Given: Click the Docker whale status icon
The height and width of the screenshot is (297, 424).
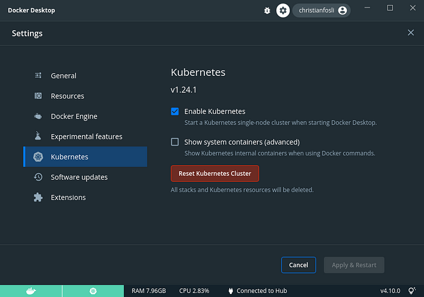Looking at the screenshot, I should [31, 291].
